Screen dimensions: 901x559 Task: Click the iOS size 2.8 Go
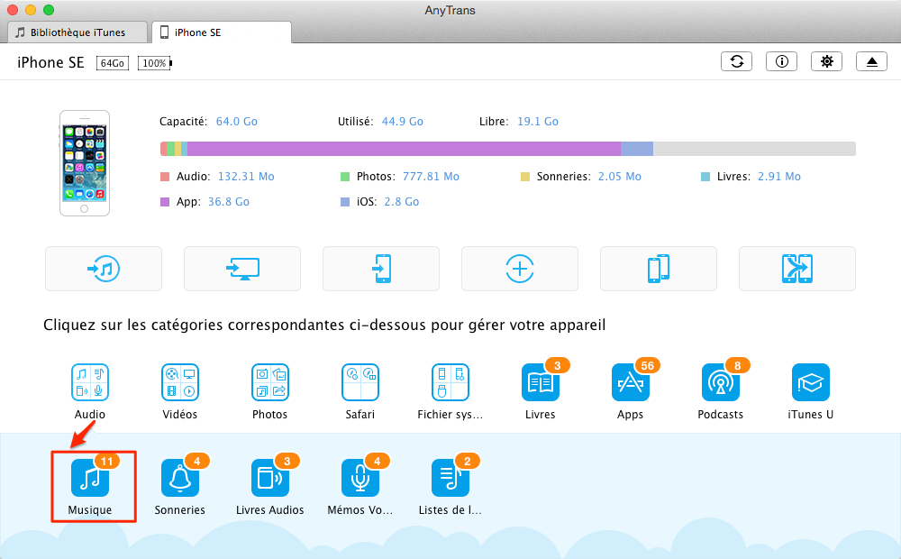pos(402,202)
